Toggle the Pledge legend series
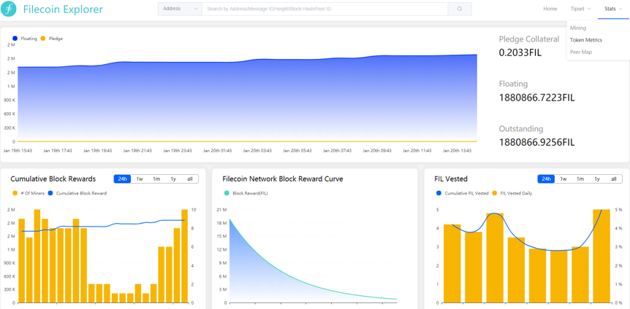This screenshot has width=630, height=309. [52, 39]
